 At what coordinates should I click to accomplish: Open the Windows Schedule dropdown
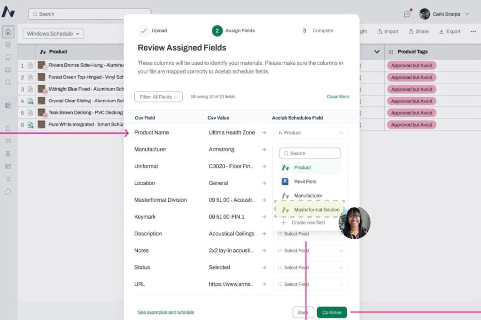tap(53, 34)
